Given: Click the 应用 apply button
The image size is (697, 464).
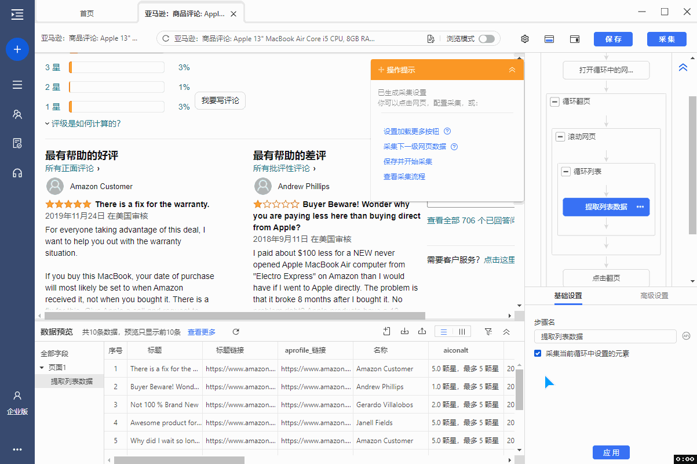Looking at the screenshot, I should tap(611, 452).
